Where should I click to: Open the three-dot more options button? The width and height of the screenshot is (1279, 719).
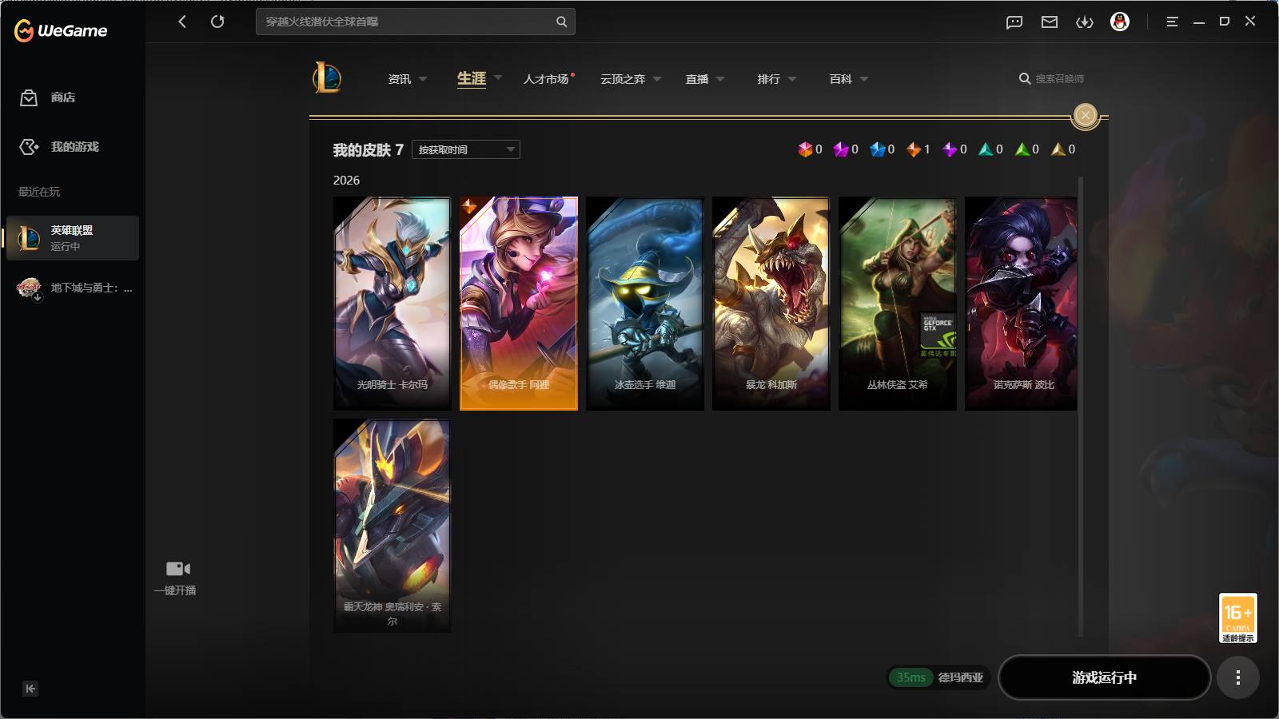pyautogui.click(x=1238, y=677)
